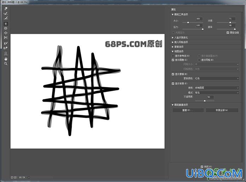The height and width of the screenshot is (182, 246).
Task: Select the Push Left tool
Action: (x=6, y=37)
